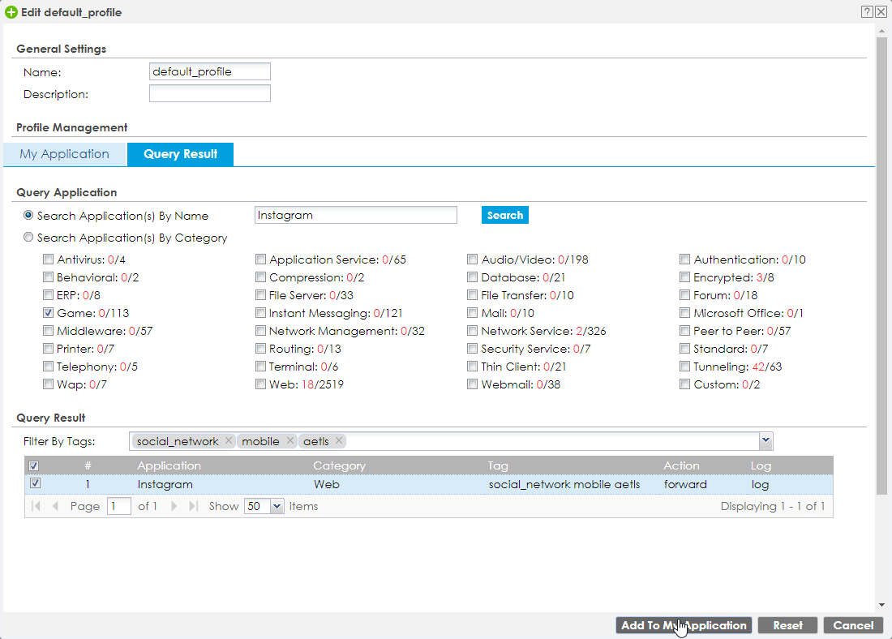
Task: Jump to first results page arrow
Action: [x=36, y=506]
